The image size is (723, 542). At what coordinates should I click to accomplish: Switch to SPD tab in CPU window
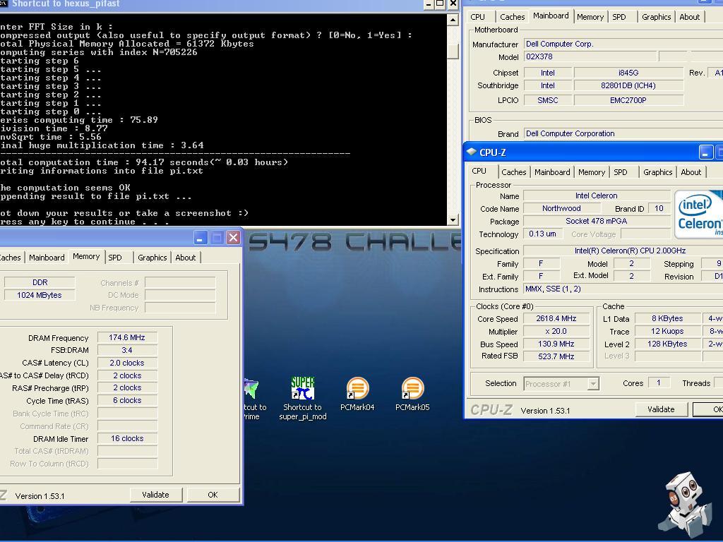621,172
